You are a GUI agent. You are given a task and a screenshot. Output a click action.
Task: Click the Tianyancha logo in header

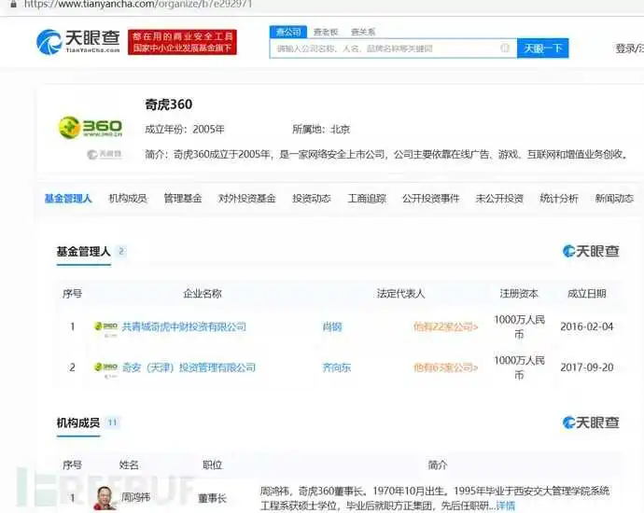pos(78,41)
